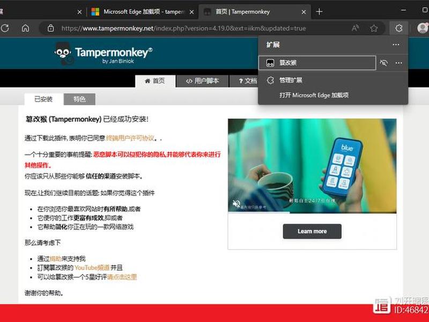Open Read Aloud icon in address bar

tap(356, 28)
